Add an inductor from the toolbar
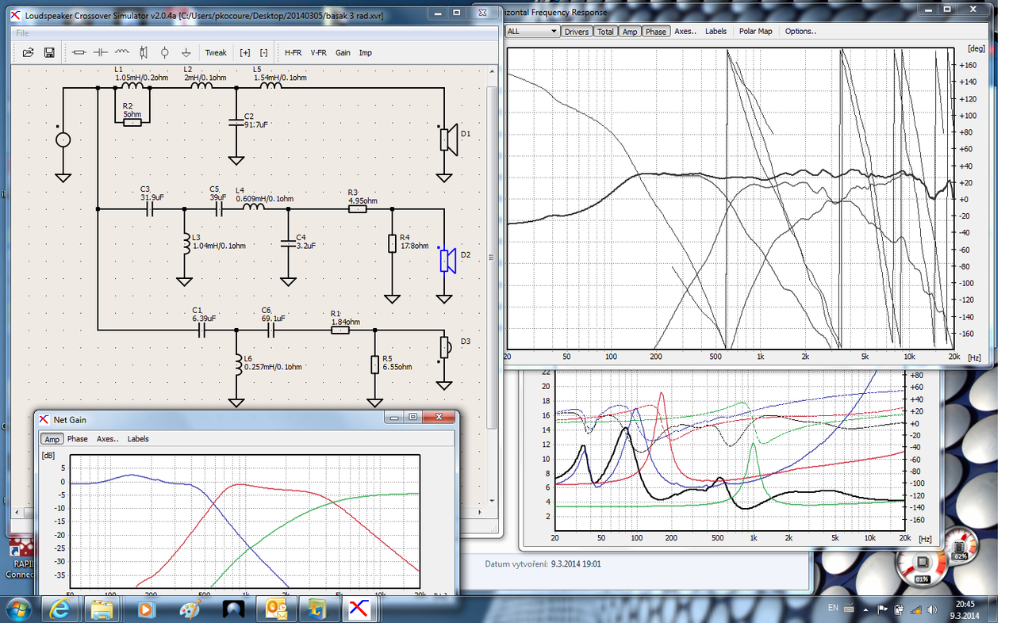This screenshot has height=634, width=1009. [x=121, y=53]
